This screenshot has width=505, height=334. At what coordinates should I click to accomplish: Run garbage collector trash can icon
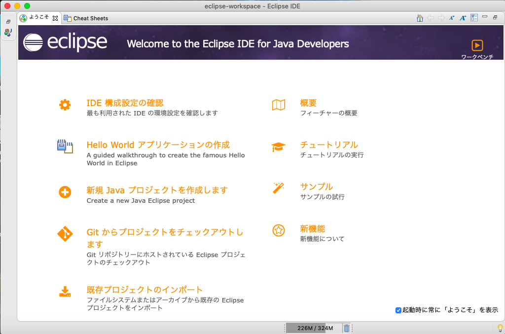[347, 329]
